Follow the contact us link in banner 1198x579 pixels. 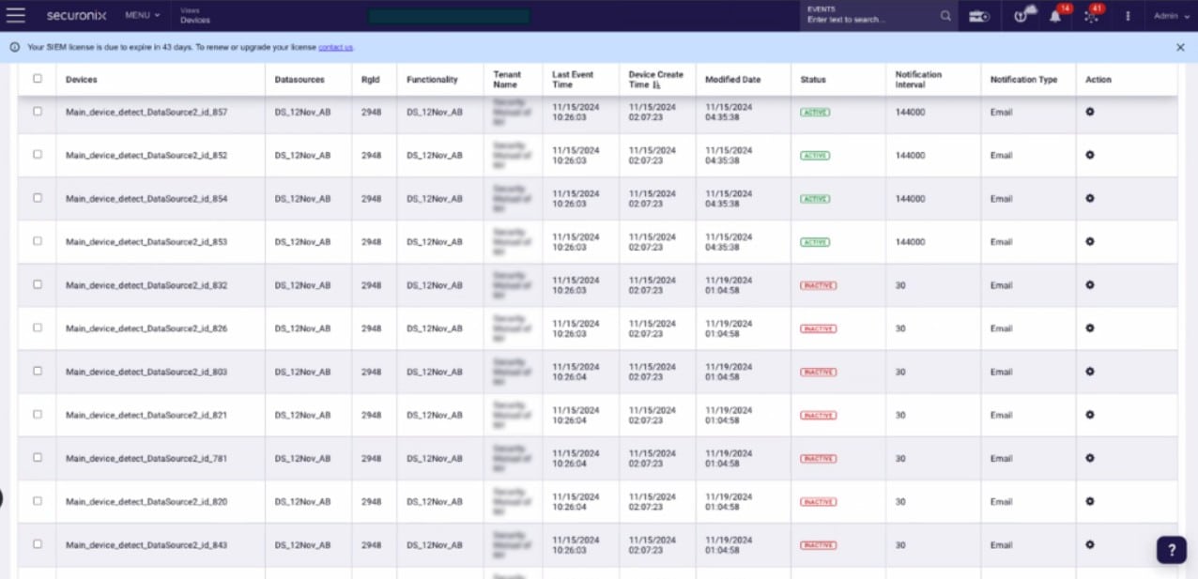point(335,47)
